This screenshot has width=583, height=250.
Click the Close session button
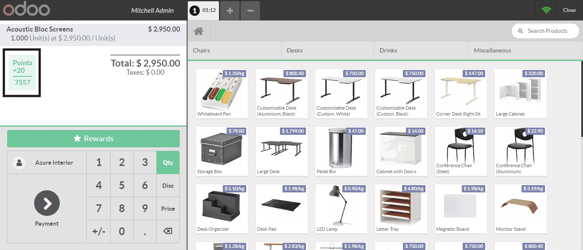point(569,10)
